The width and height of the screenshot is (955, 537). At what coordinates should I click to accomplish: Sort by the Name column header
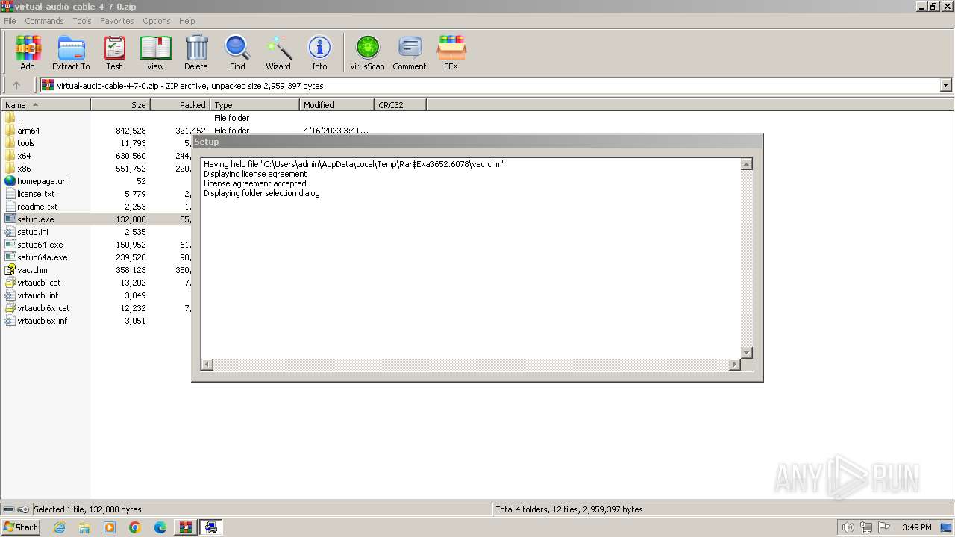coord(46,105)
